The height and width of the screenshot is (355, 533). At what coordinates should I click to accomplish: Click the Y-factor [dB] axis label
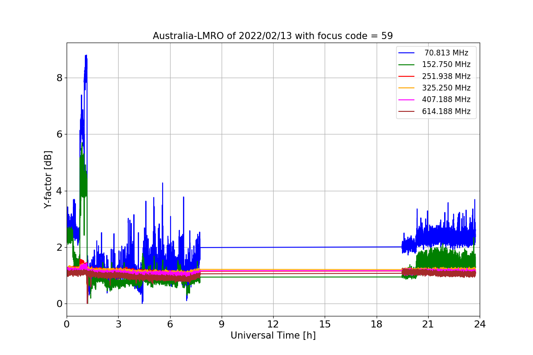click(48, 179)
